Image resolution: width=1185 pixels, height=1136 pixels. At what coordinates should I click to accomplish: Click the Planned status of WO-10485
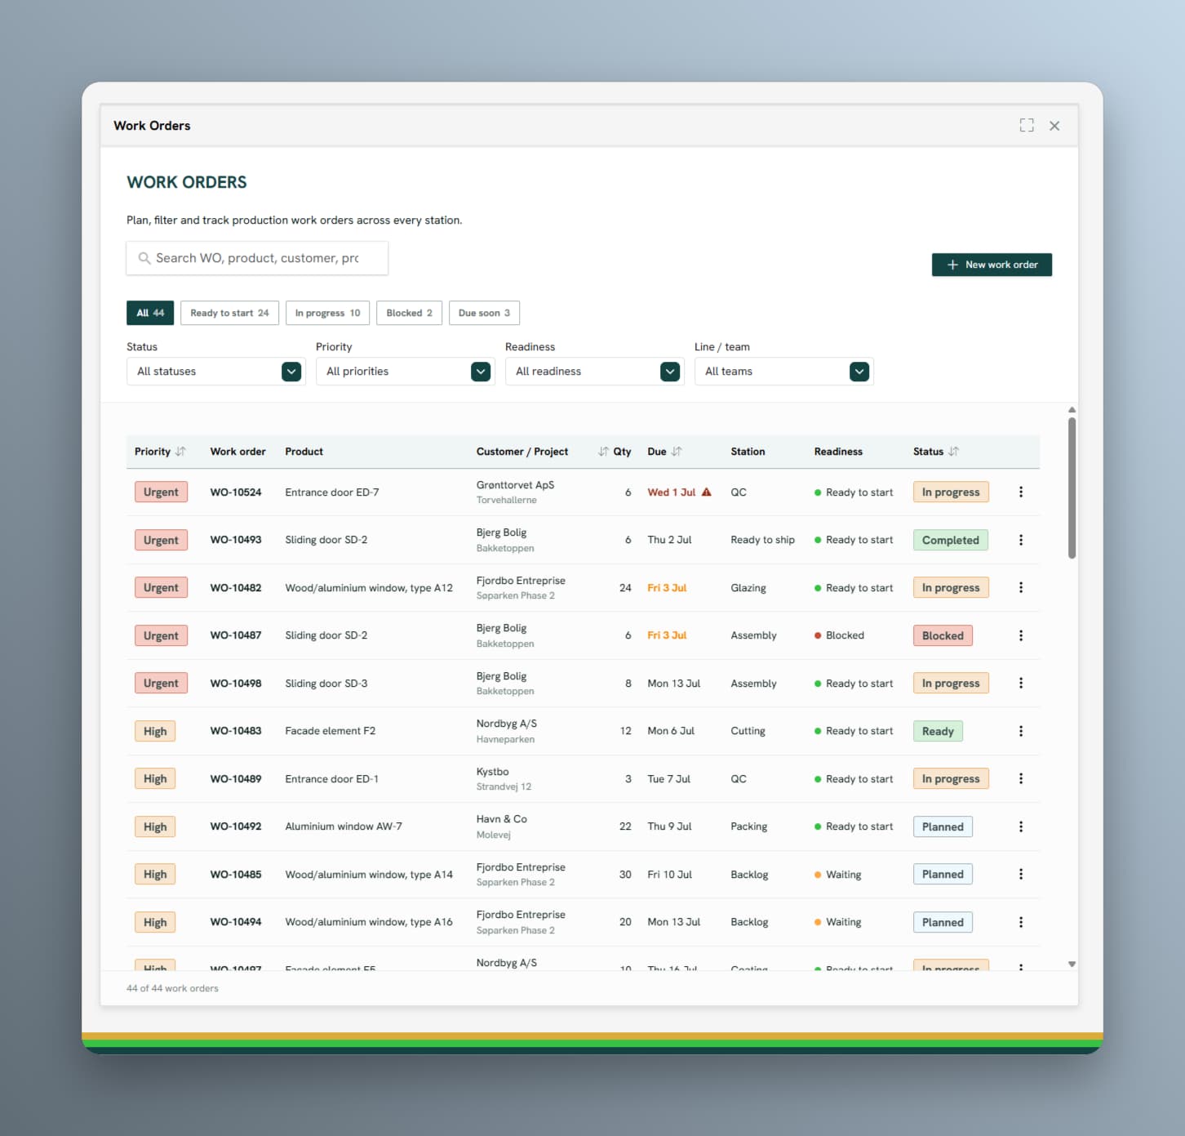coord(943,874)
